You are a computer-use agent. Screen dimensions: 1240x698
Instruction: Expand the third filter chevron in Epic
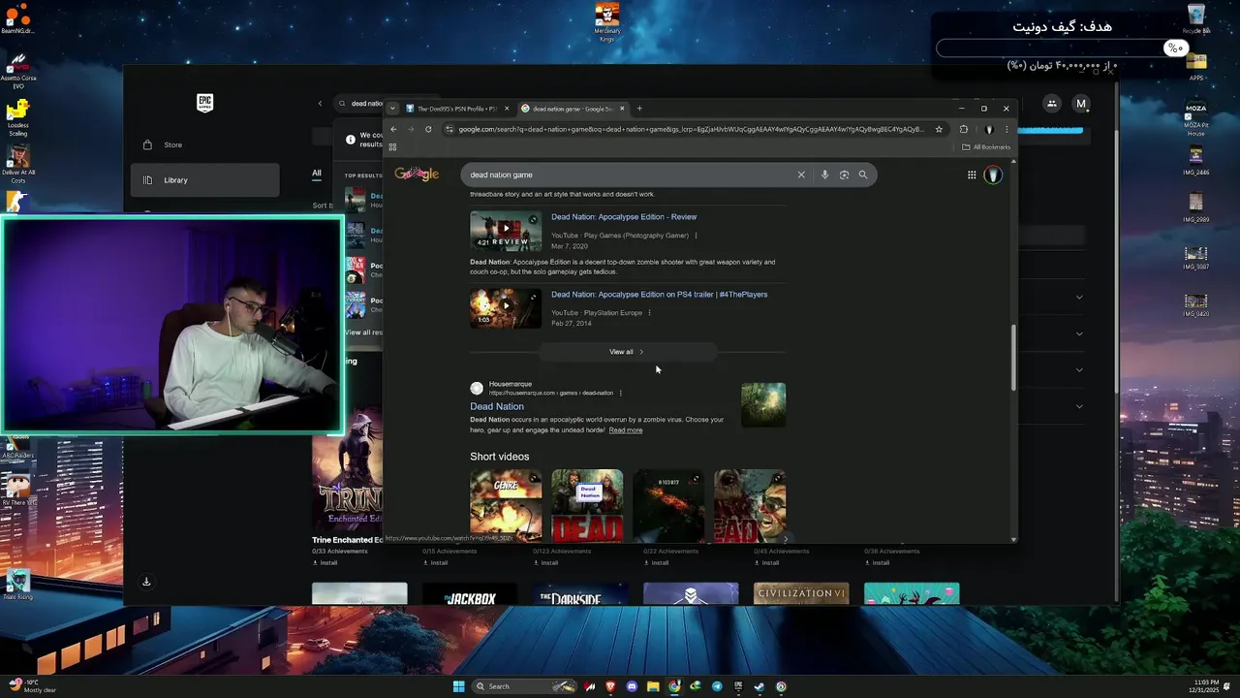[1079, 369]
